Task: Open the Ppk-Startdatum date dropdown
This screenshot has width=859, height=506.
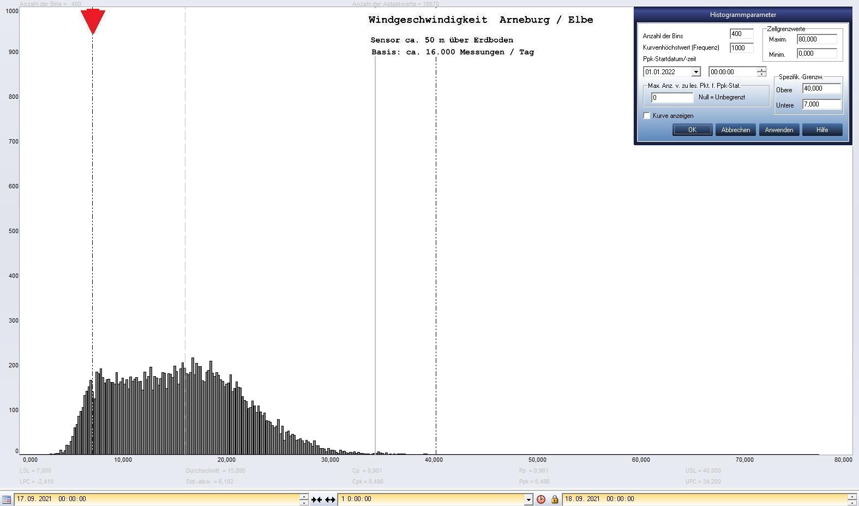Action: coord(695,72)
